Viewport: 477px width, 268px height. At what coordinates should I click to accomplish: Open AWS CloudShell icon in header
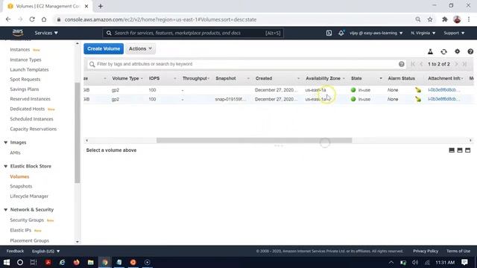click(x=329, y=33)
